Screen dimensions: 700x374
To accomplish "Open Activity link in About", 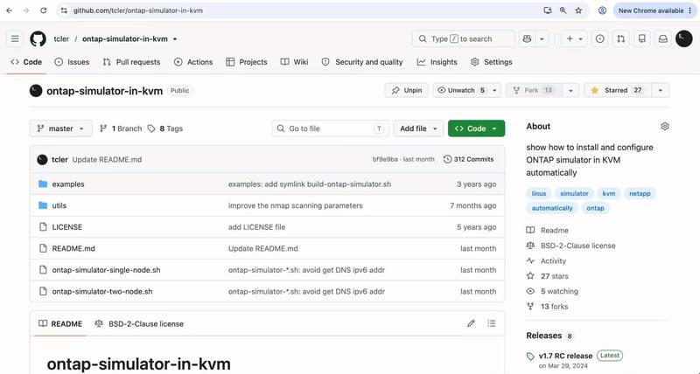I will pyautogui.click(x=553, y=260).
